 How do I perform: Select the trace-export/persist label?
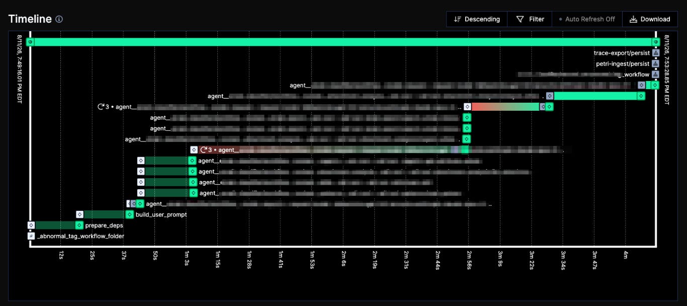point(622,53)
